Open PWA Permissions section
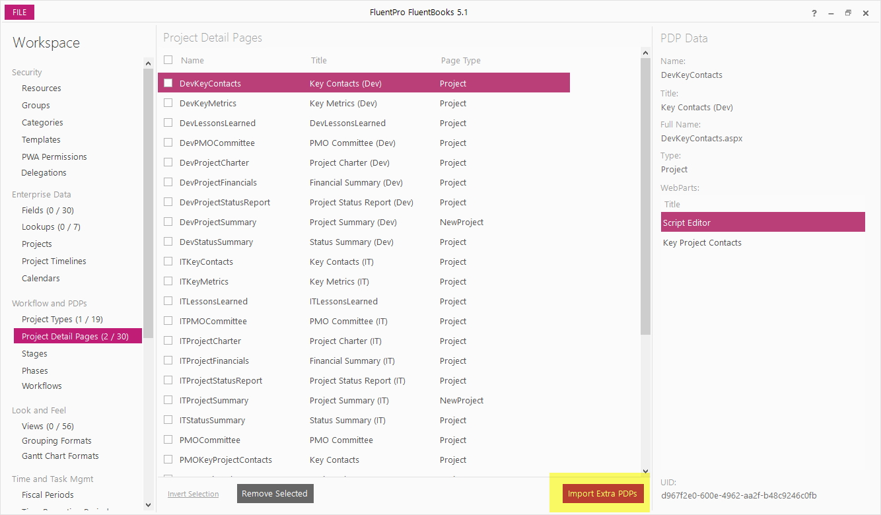 point(54,157)
